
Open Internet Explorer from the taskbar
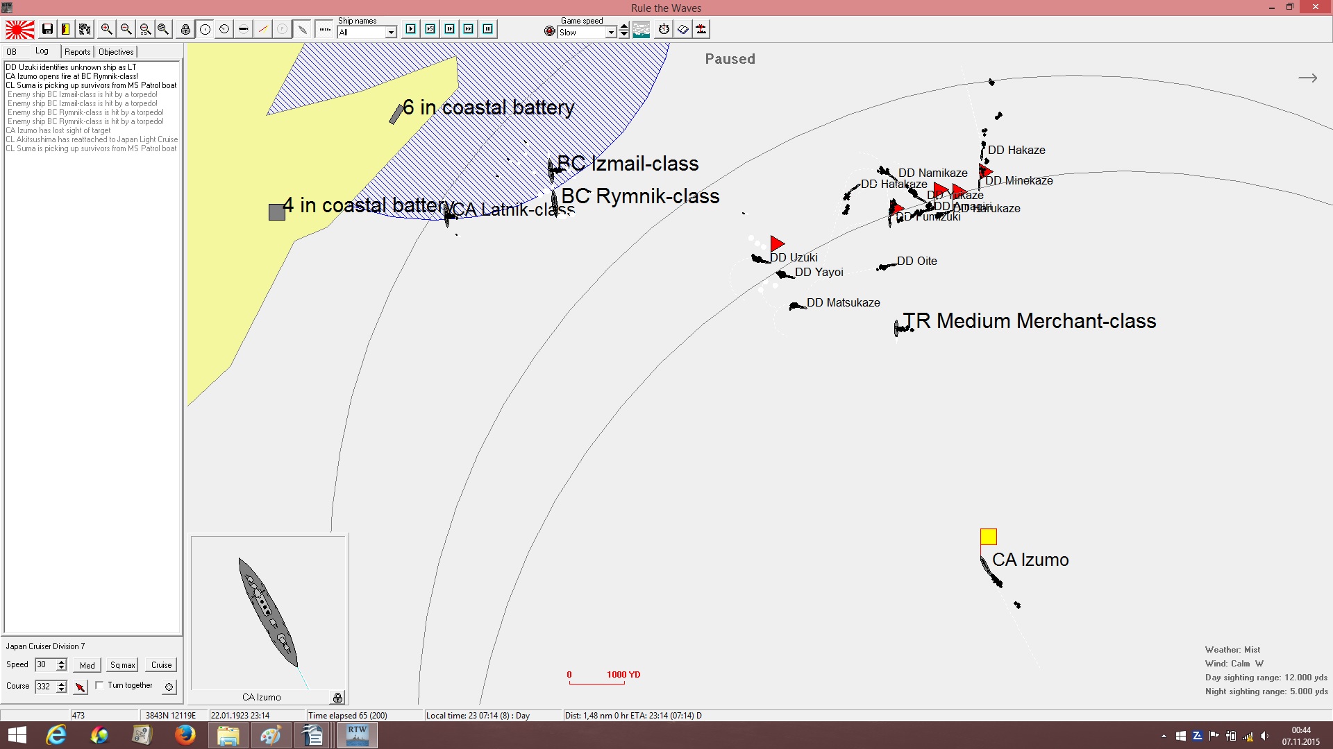[x=56, y=735]
